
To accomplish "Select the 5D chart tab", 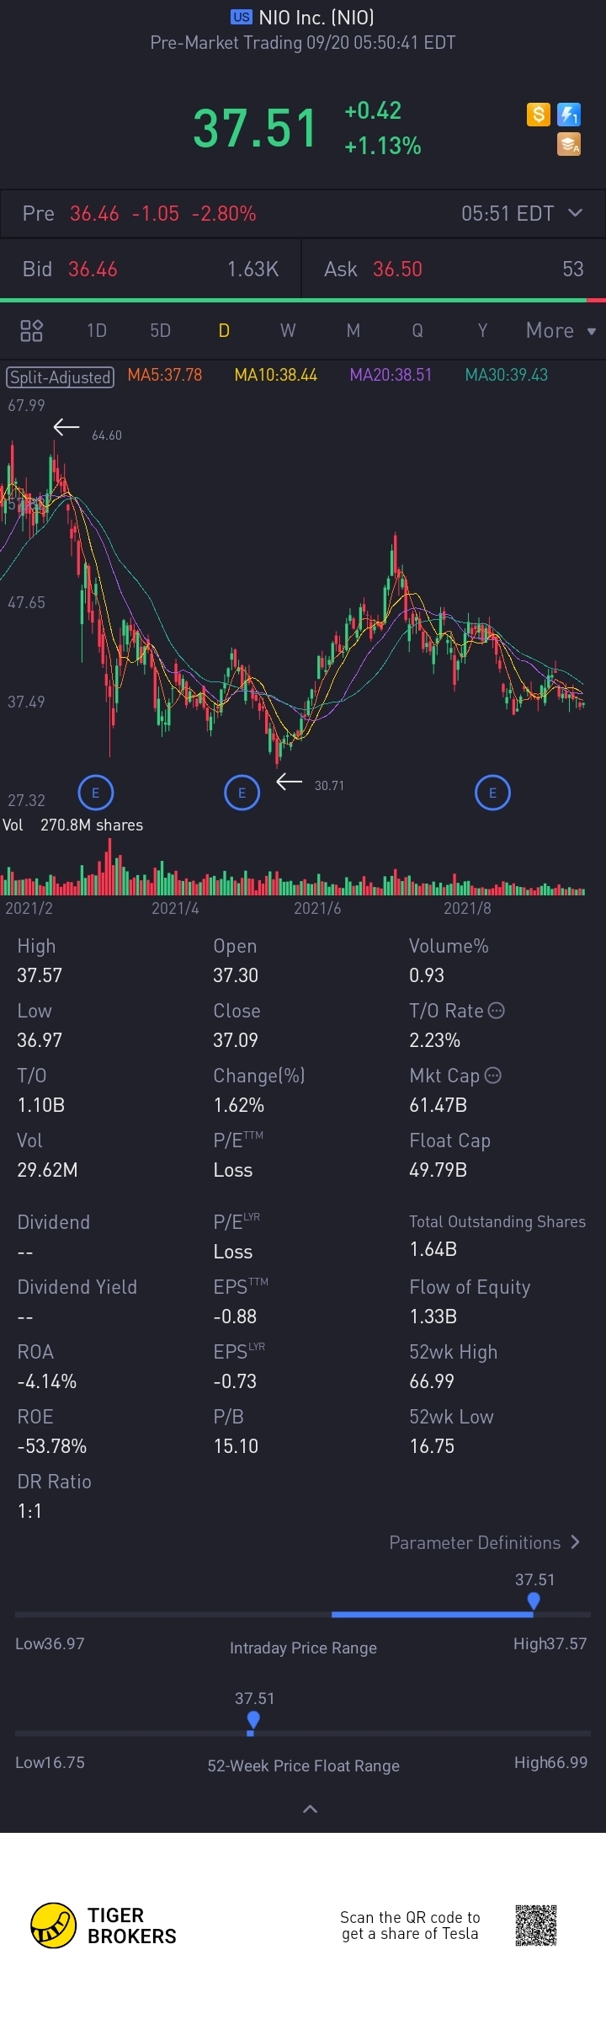I will 160,330.
